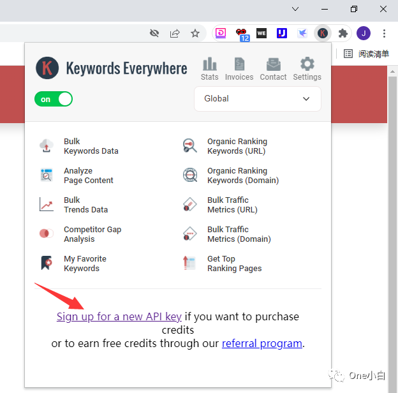The width and height of the screenshot is (398, 393).
Task: Open the Settings gear icon
Action: (x=307, y=64)
